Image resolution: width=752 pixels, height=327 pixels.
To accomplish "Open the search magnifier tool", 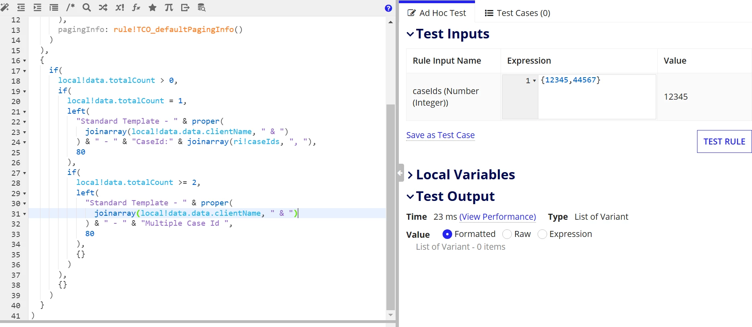I will tap(87, 7).
